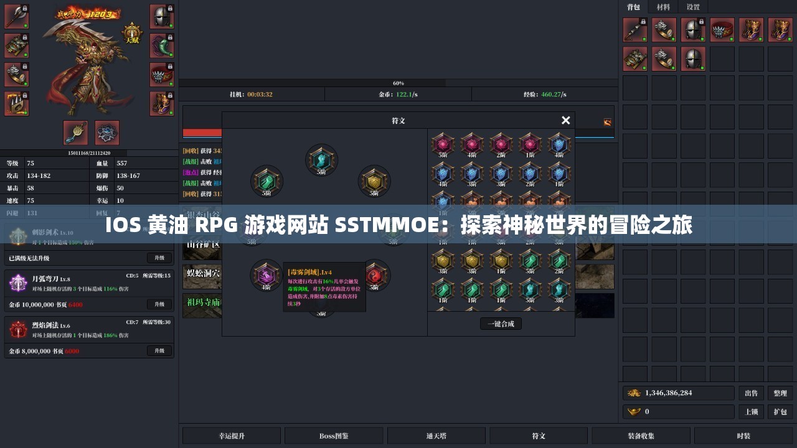Click the 整理 sort button

pyautogui.click(x=780, y=393)
